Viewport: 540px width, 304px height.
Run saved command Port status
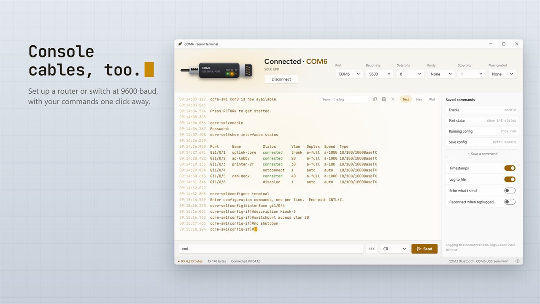point(482,121)
